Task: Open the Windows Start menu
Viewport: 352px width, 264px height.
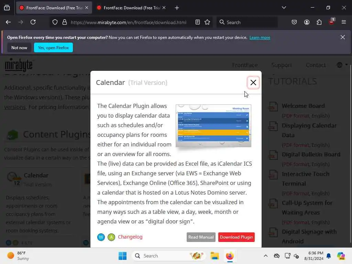Action: pos(122,256)
